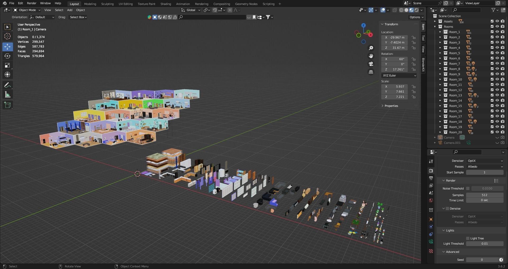The width and height of the screenshot is (508, 269).
Task: Click the Scale X value field
Action: click(x=394, y=87)
